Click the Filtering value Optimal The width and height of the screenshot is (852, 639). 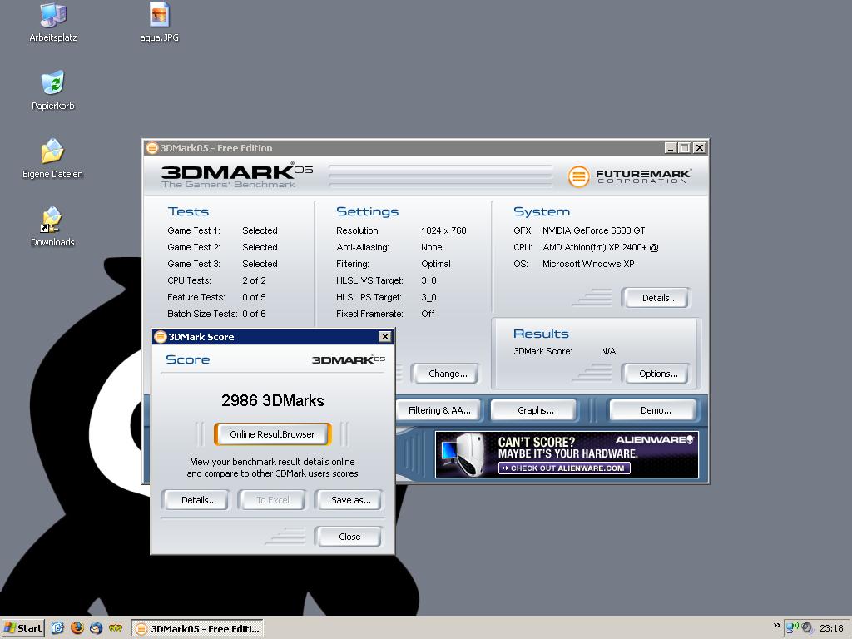[x=436, y=264]
